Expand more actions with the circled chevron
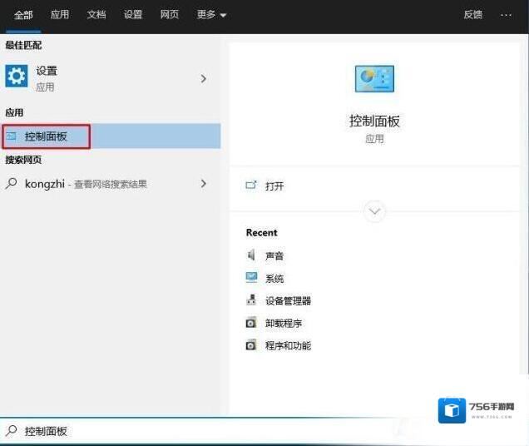This screenshot has width=529, height=446. coord(374,211)
